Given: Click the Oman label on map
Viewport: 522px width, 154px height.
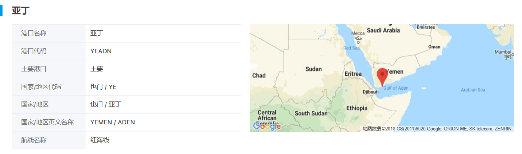Looking at the screenshot, I should point(434,47).
